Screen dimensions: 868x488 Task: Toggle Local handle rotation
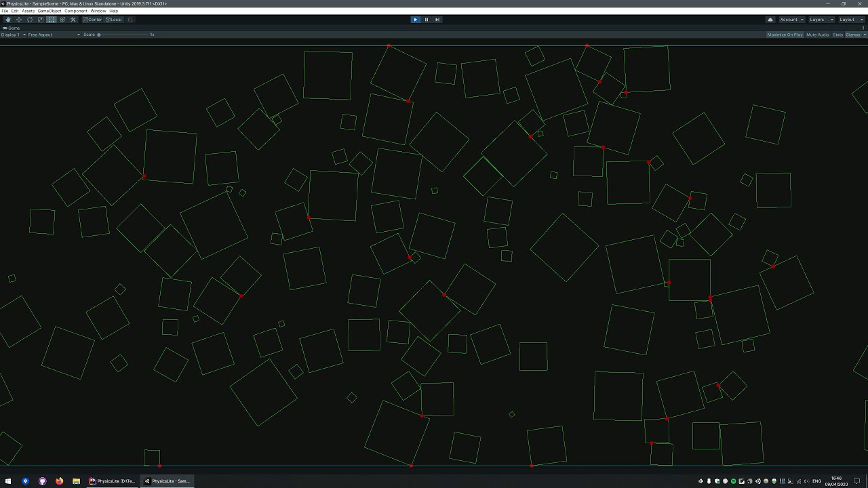click(x=114, y=20)
